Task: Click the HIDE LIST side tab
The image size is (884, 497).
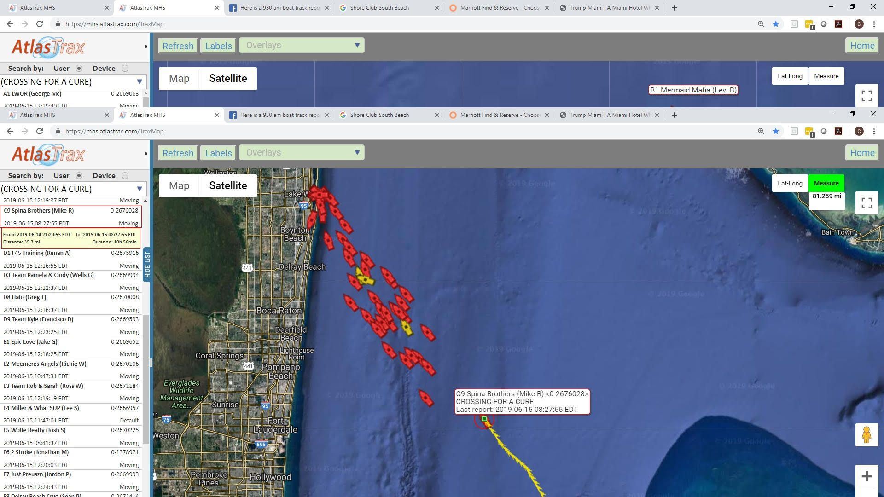Action: click(x=147, y=265)
